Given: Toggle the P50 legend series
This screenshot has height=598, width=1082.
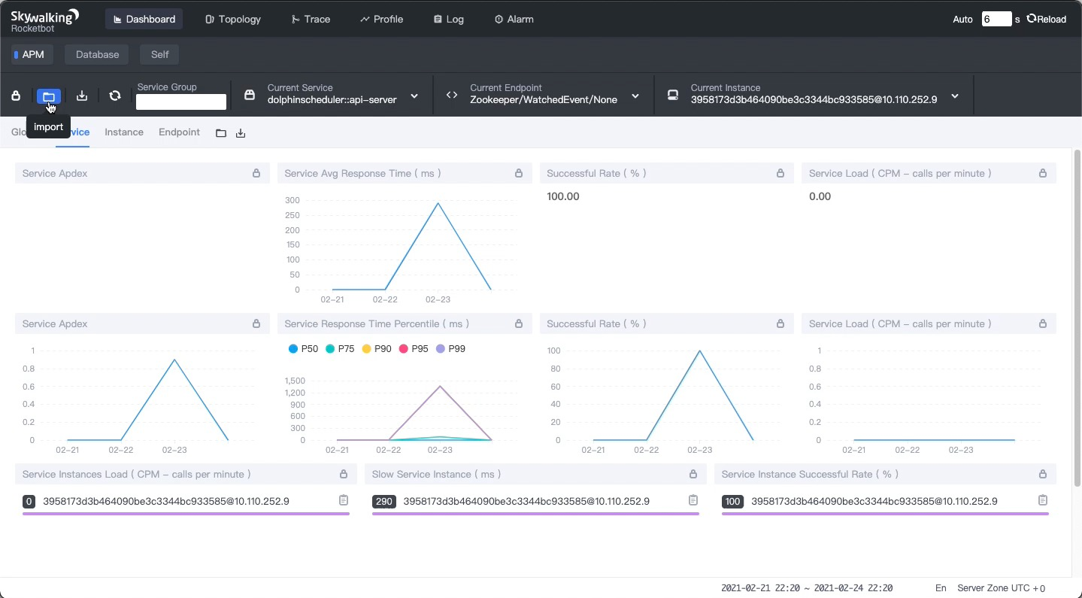Looking at the screenshot, I should point(303,349).
